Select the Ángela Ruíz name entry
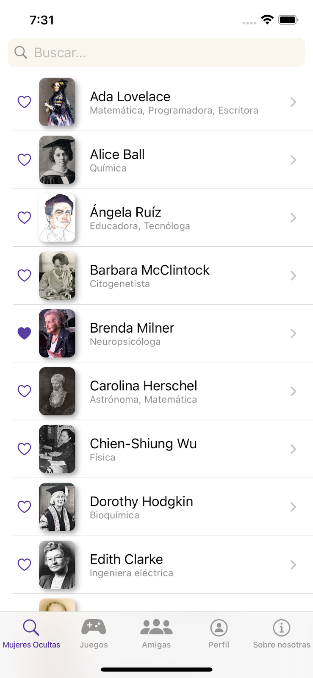The image size is (313, 678). coord(125,212)
